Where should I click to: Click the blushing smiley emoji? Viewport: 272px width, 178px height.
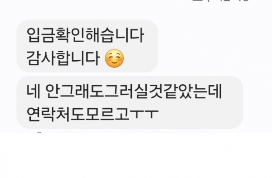pyautogui.click(x=115, y=58)
